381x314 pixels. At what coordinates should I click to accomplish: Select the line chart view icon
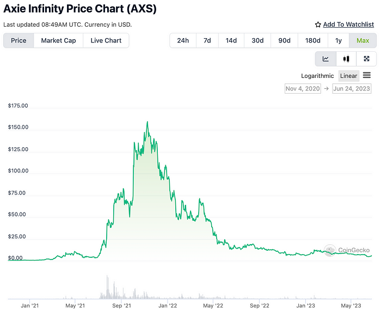click(325, 59)
